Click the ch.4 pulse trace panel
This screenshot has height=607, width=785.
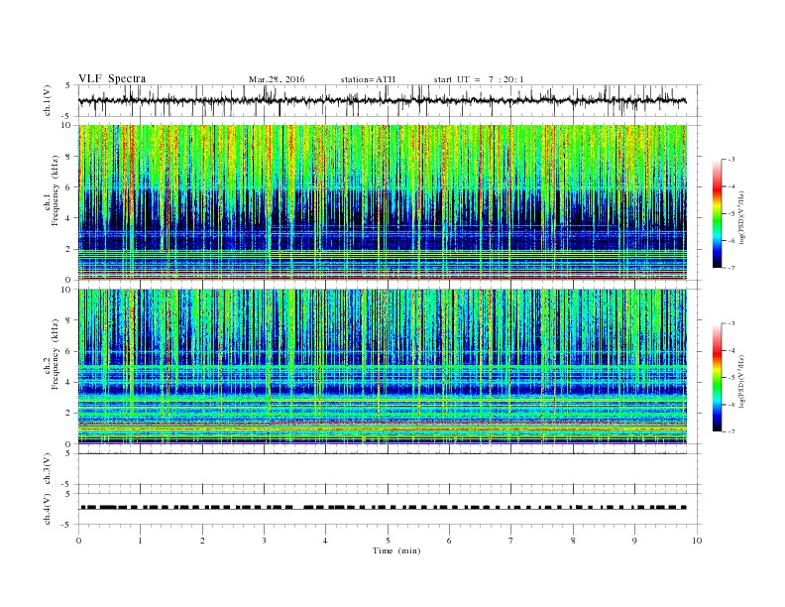coord(389,509)
